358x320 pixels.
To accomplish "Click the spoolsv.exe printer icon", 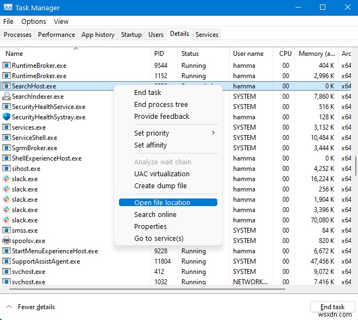I will click(x=7, y=241).
